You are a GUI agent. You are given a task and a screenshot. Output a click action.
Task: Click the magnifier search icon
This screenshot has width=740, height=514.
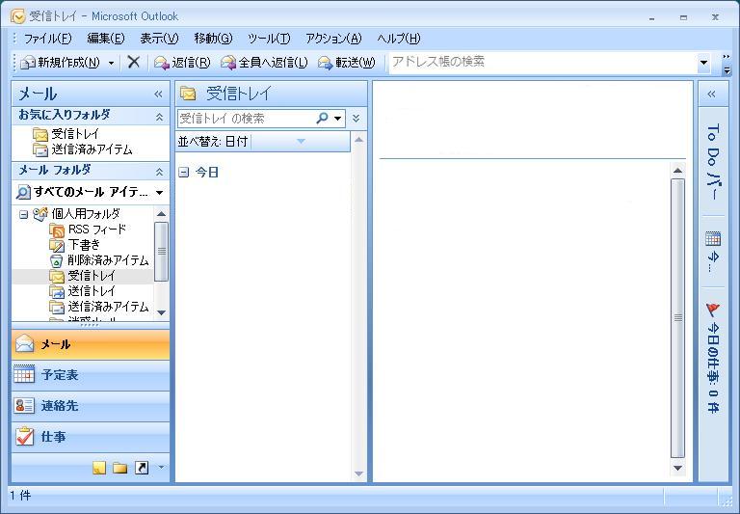pyautogui.click(x=323, y=118)
